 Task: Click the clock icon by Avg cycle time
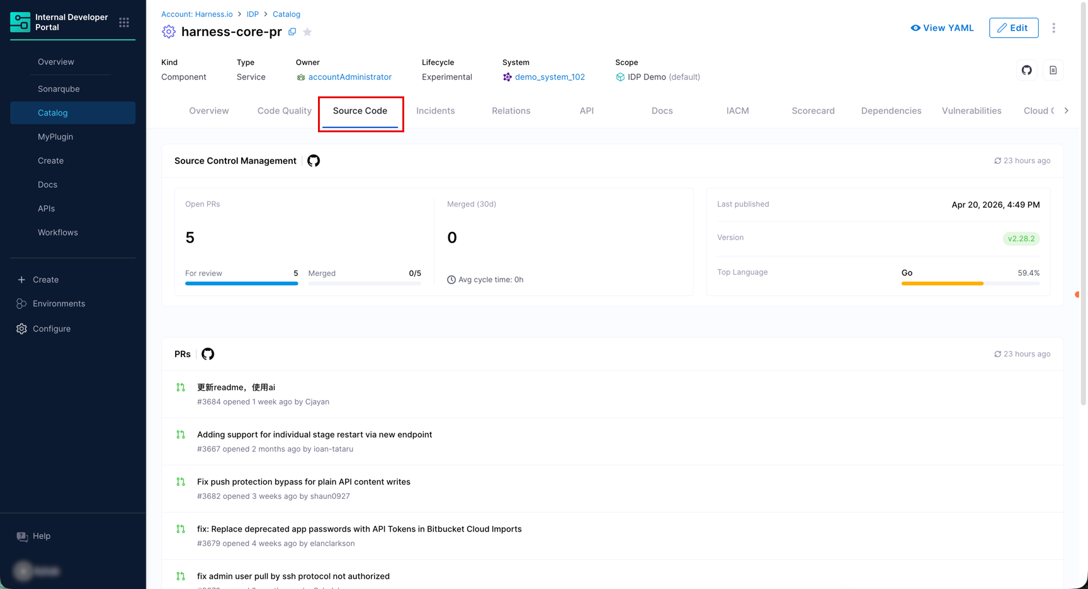coord(451,280)
